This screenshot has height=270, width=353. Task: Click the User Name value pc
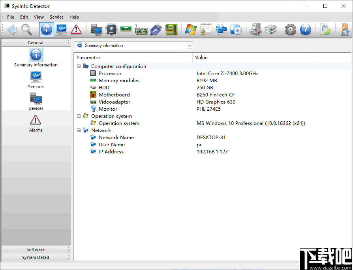click(199, 145)
